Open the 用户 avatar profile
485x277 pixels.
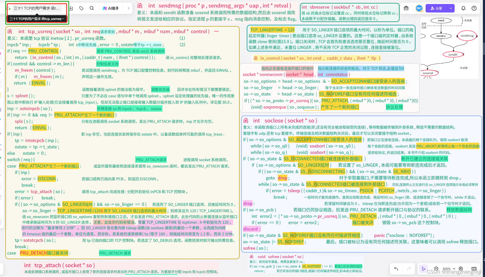click(419, 8)
